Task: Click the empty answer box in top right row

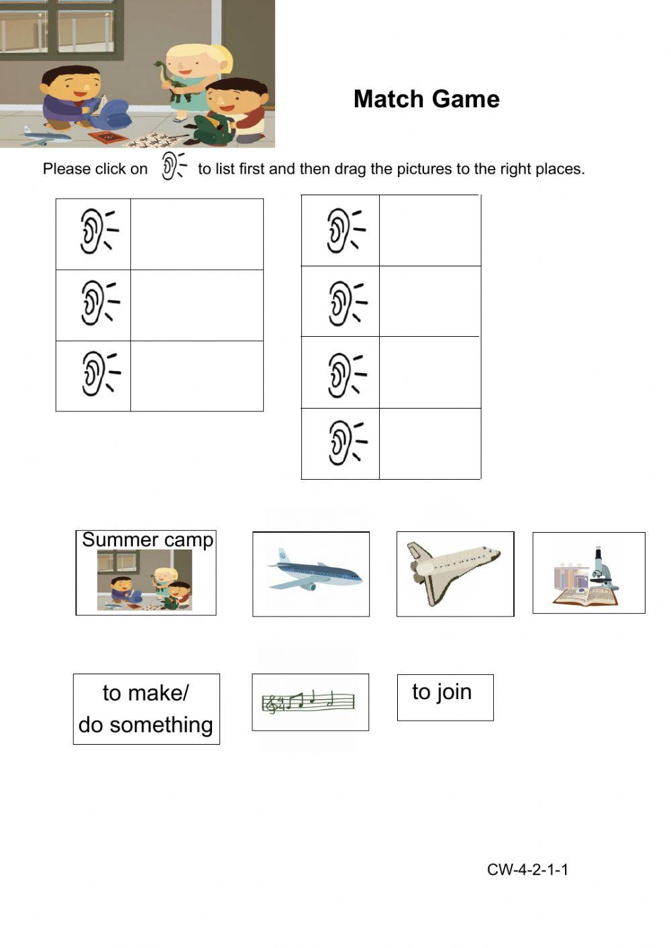Action: (429, 230)
